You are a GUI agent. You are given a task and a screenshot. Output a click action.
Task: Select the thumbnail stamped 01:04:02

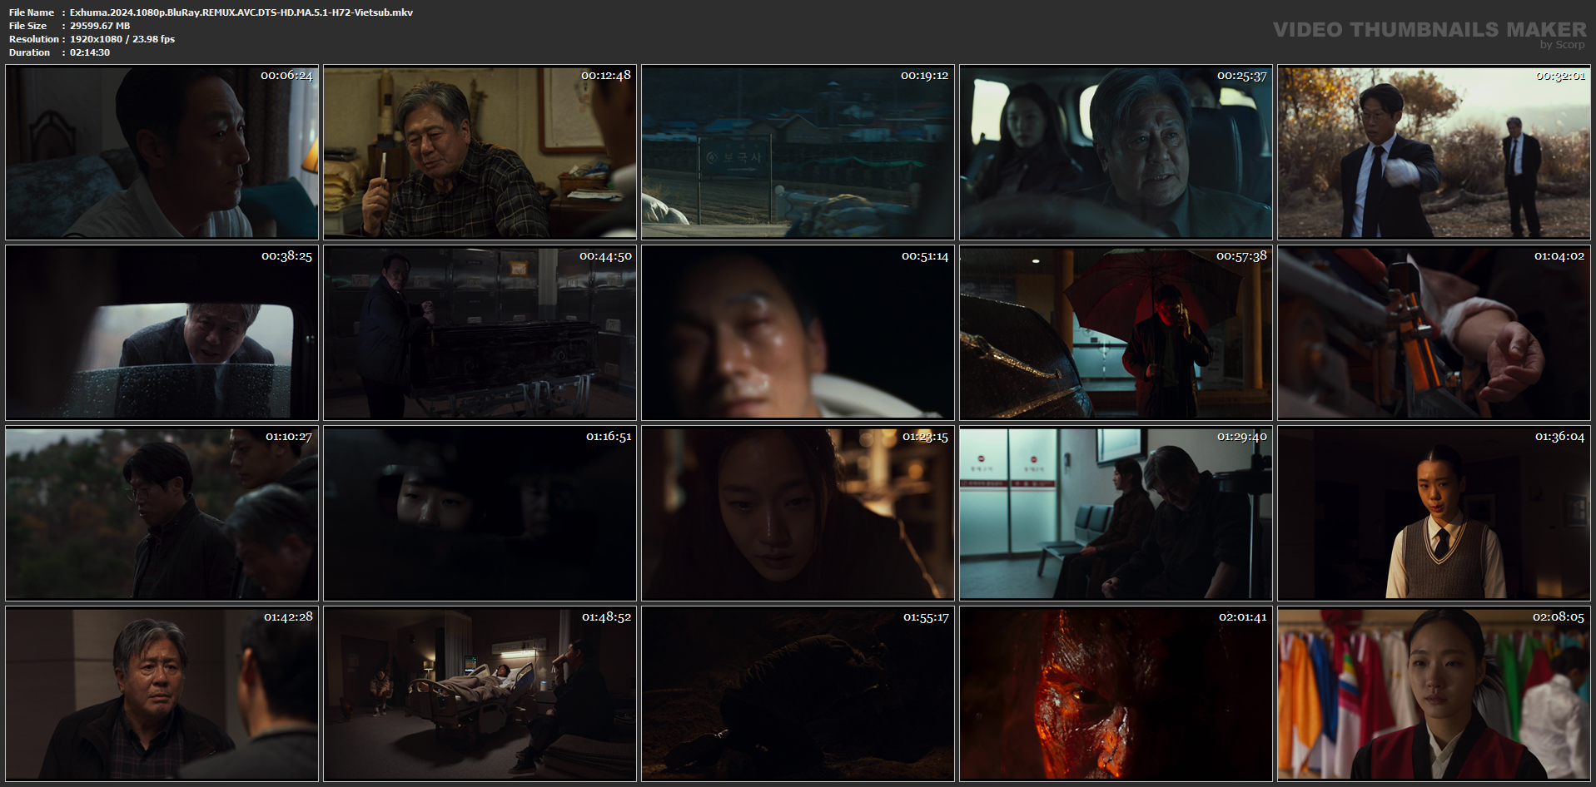point(1434,333)
